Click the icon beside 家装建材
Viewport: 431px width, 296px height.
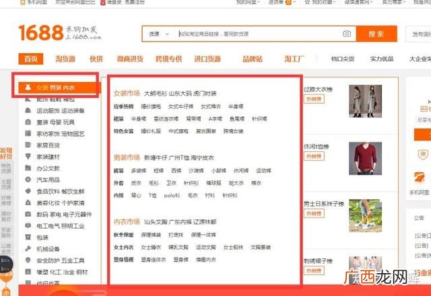click(28, 157)
